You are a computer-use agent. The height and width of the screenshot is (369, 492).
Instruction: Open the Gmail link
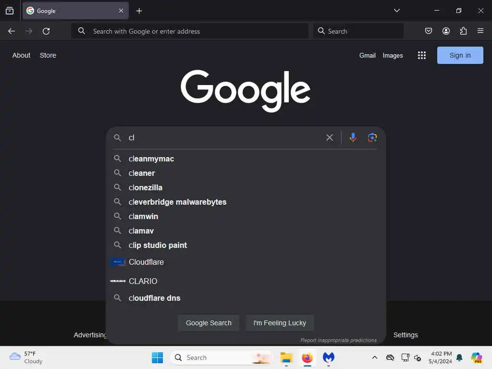click(368, 56)
